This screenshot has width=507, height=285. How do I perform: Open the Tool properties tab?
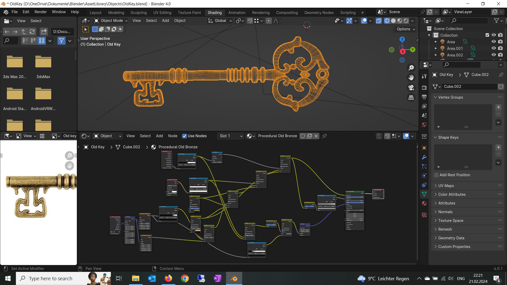click(424, 76)
